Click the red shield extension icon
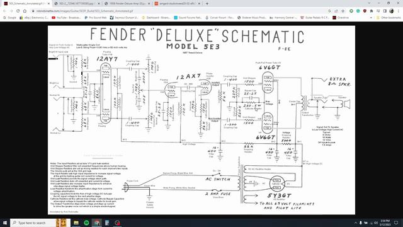 pyautogui.click(x=365, y=11)
